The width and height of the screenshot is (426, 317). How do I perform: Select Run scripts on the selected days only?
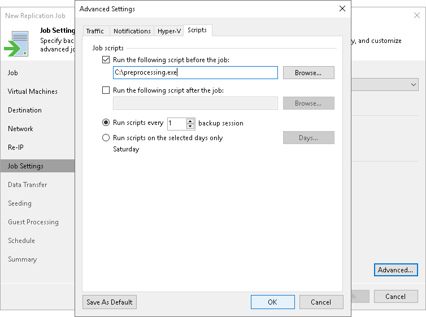[106, 138]
